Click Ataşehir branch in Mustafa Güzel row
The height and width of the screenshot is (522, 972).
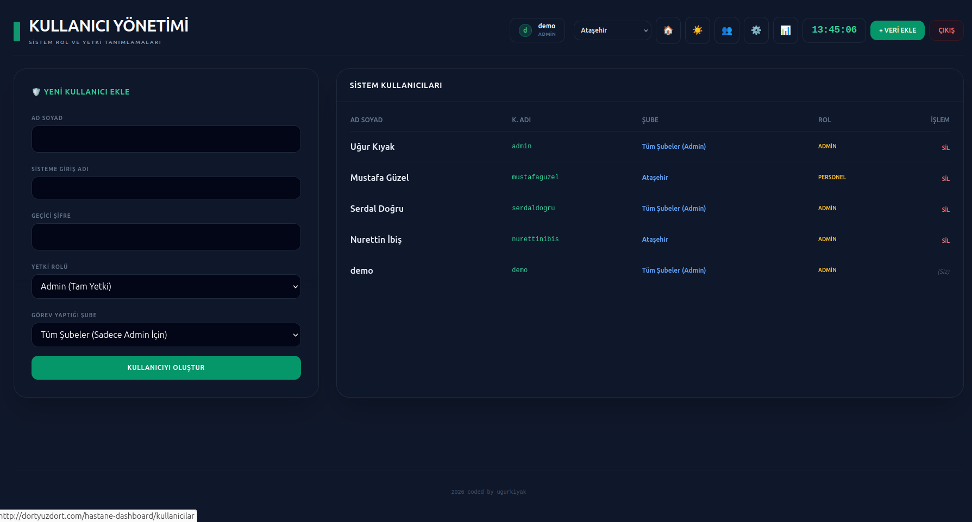pos(655,178)
